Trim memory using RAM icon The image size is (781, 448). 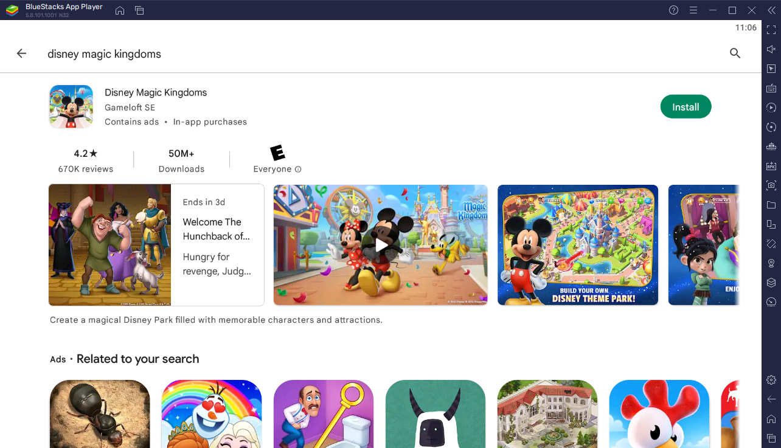[771, 146]
